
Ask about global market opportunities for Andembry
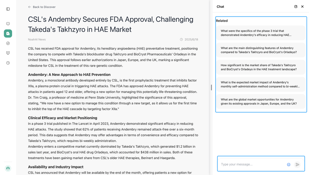point(261,101)
